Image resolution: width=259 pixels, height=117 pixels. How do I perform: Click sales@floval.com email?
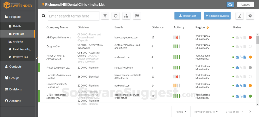click(124, 68)
